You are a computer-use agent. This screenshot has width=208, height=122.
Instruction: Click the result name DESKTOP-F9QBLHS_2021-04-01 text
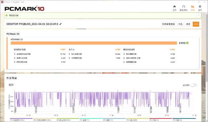tap(32, 24)
